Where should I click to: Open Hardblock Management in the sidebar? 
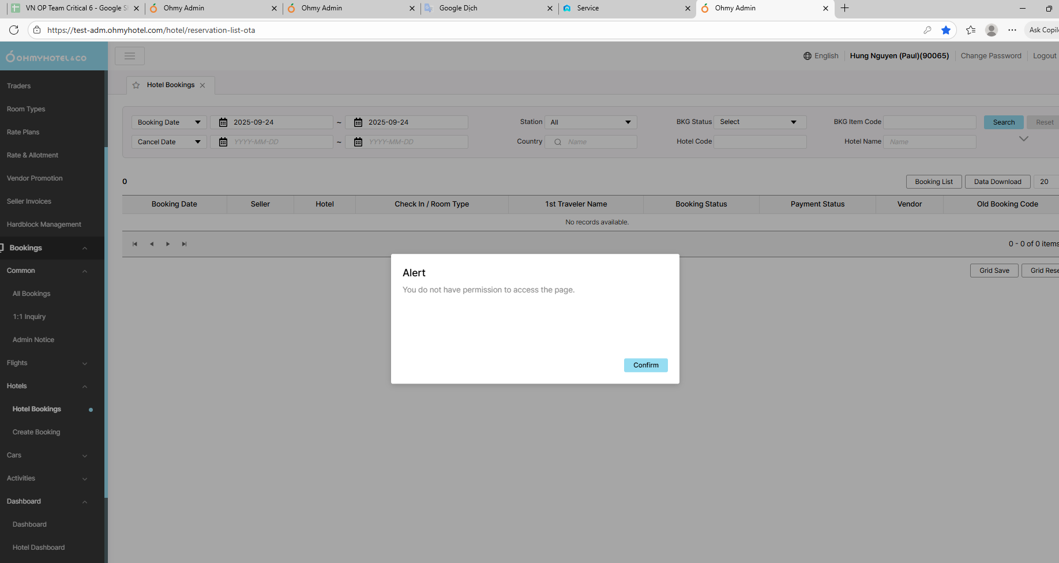44,224
